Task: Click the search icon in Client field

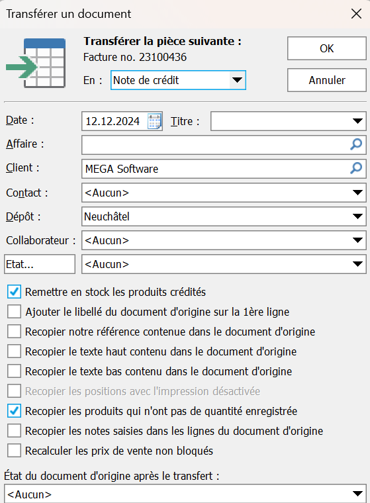Action: 356,168
